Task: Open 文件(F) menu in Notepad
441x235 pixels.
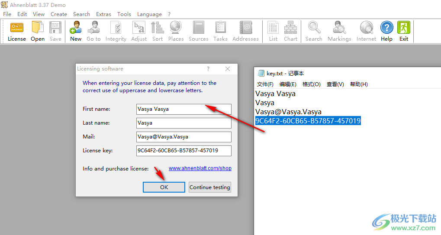Action: coord(265,84)
